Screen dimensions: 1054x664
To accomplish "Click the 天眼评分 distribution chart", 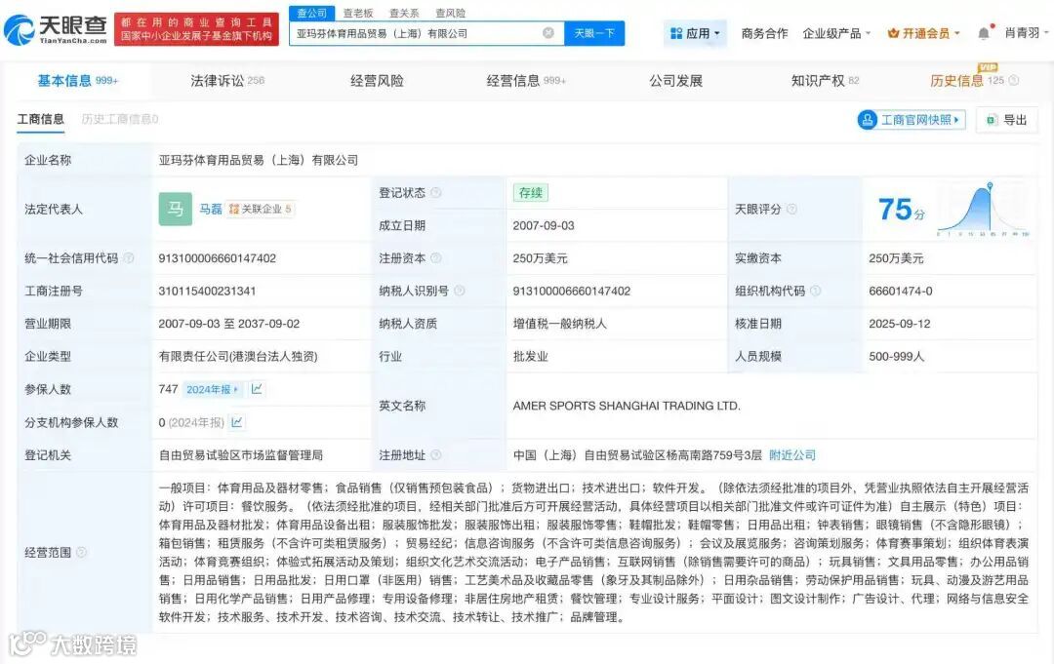I will click(x=983, y=209).
